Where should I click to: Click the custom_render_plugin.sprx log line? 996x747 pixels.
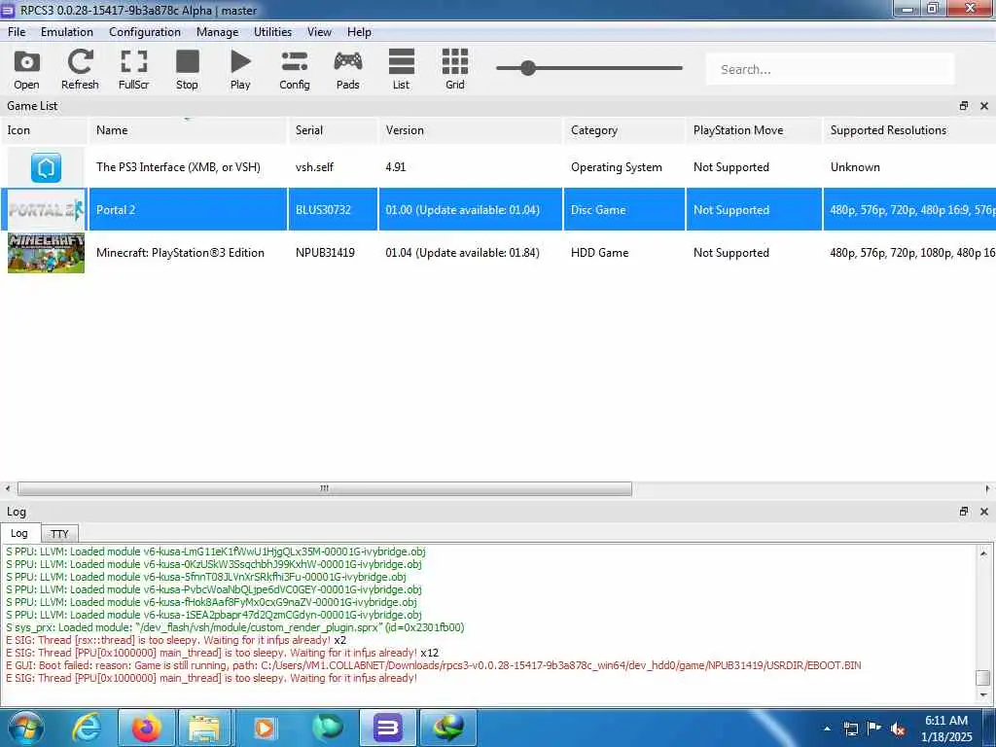point(235,627)
